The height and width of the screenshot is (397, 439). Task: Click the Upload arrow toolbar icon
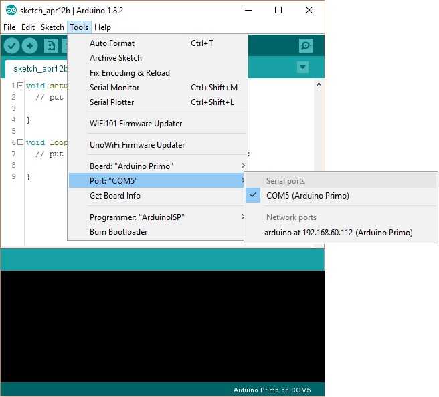tap(29, 45)
